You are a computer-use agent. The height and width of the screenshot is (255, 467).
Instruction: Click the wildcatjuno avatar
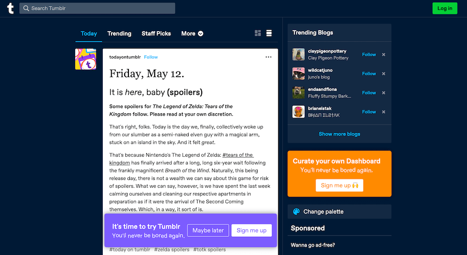click(298, 73)
